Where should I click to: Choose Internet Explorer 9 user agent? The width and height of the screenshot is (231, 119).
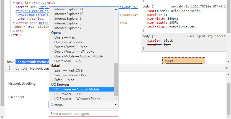coord(81,19)
